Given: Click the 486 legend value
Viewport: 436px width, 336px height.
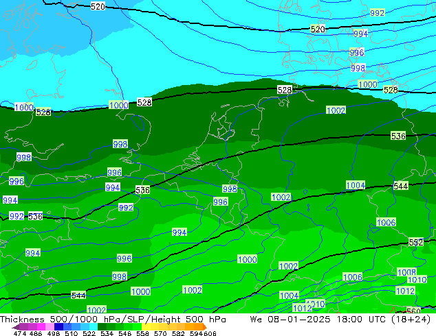Looking at the screenshot, I should [x=36, y=333].
